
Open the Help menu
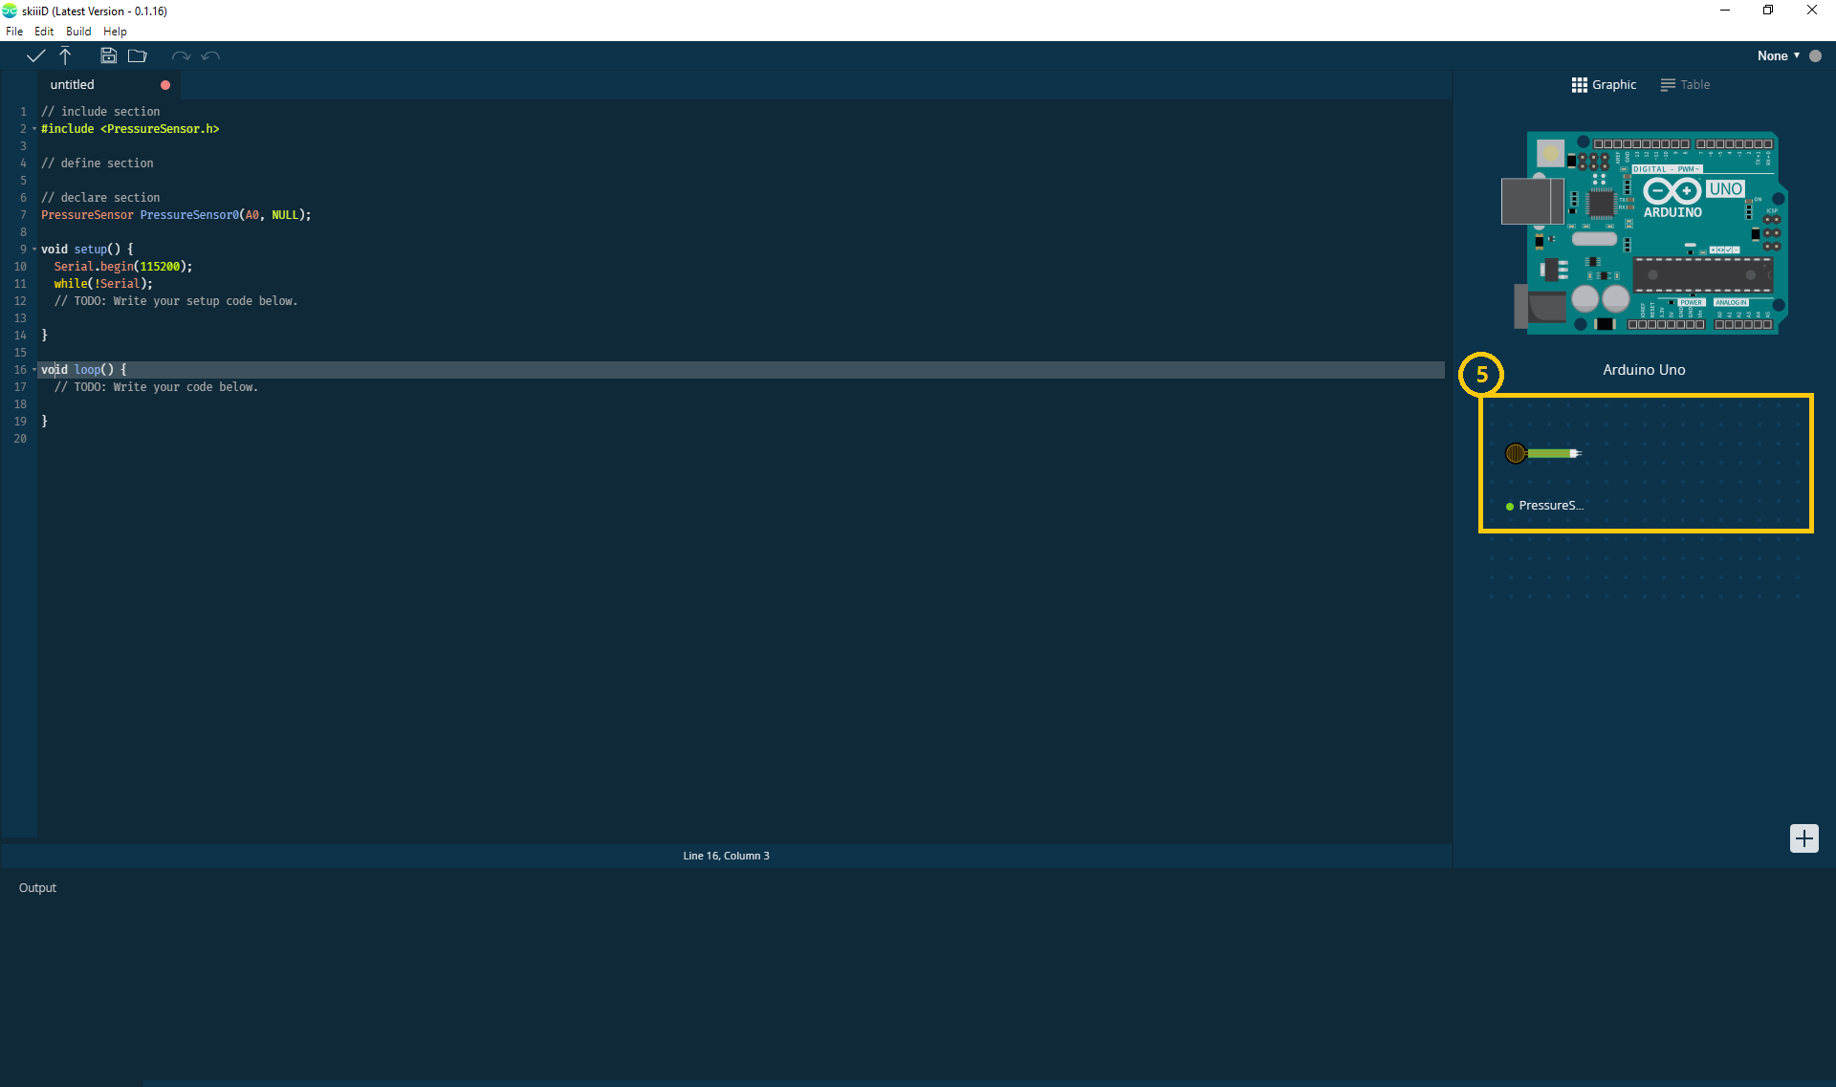117,30
